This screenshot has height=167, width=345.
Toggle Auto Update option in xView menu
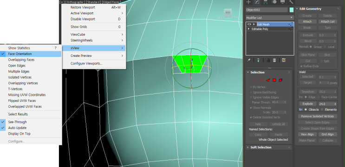click(31, 128)
